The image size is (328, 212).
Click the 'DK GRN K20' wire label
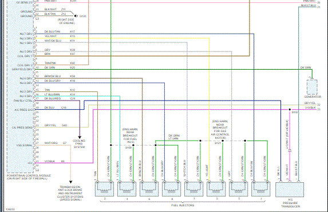point(60,67)
